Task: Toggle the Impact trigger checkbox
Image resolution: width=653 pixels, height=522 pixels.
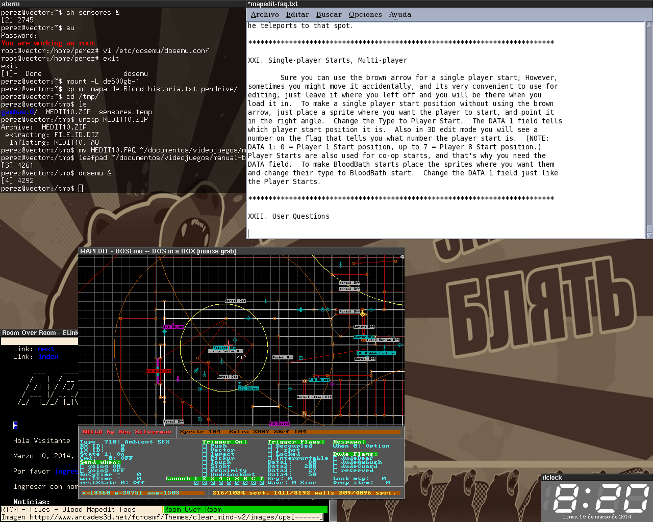Action: point(205,454)
